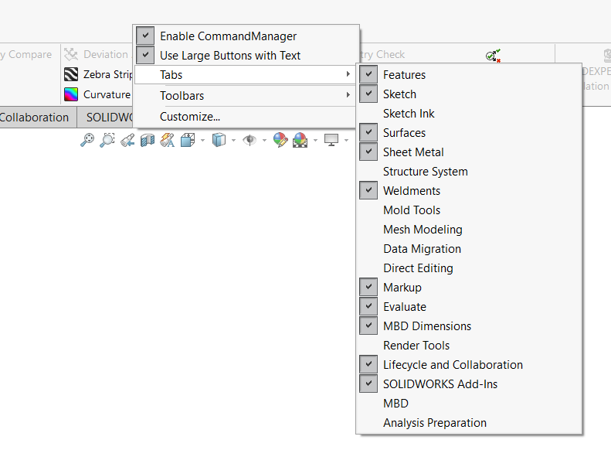Viewport: 611px width, 450px height.
Task: Open the Edit Appearance tool
Action: coord(280,140)
